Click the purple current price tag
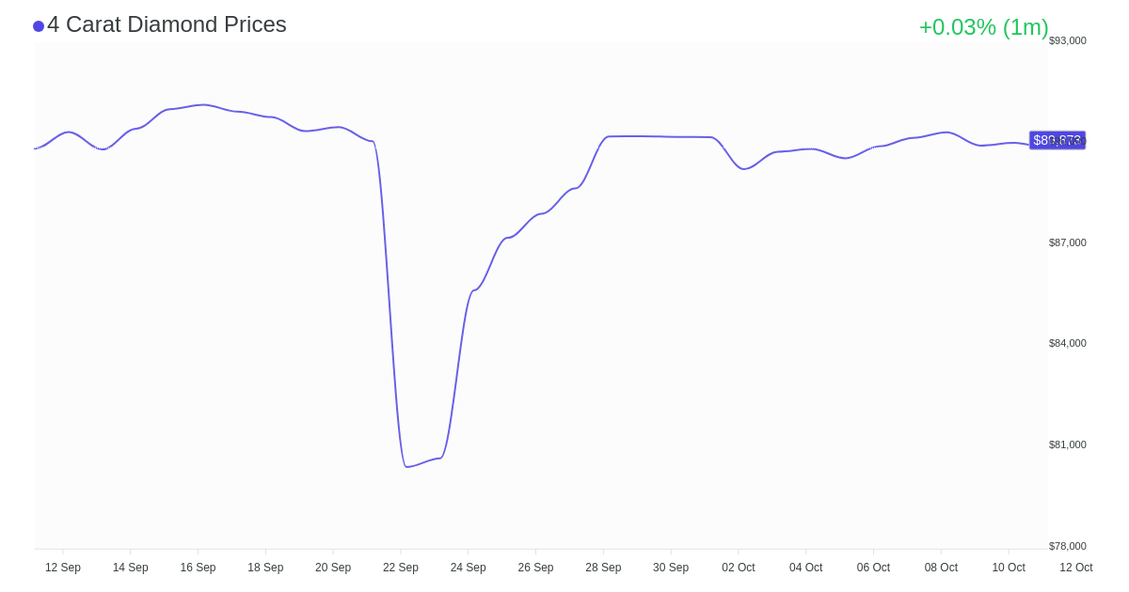 1057,140
